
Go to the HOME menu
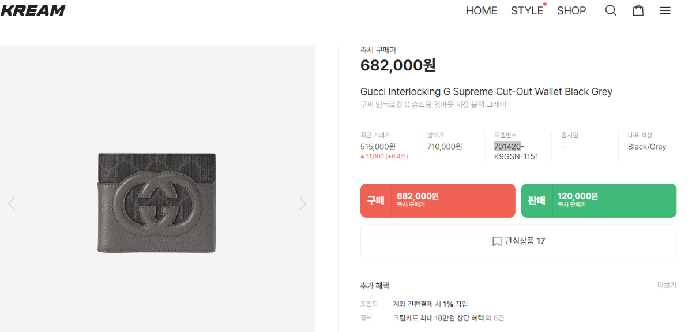point(481,11)
